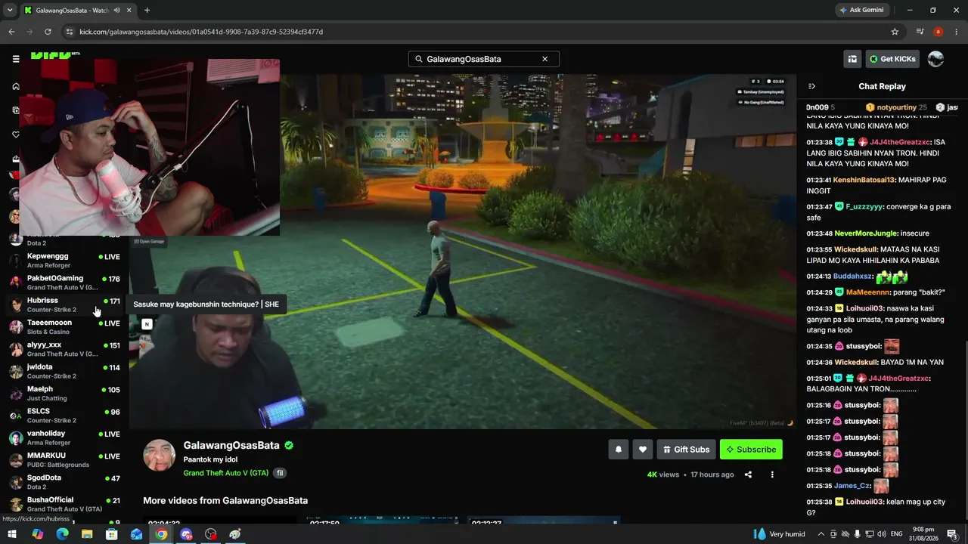Open SgodDota channel in sidebar
968x544 pixels.
pos(64,482)
